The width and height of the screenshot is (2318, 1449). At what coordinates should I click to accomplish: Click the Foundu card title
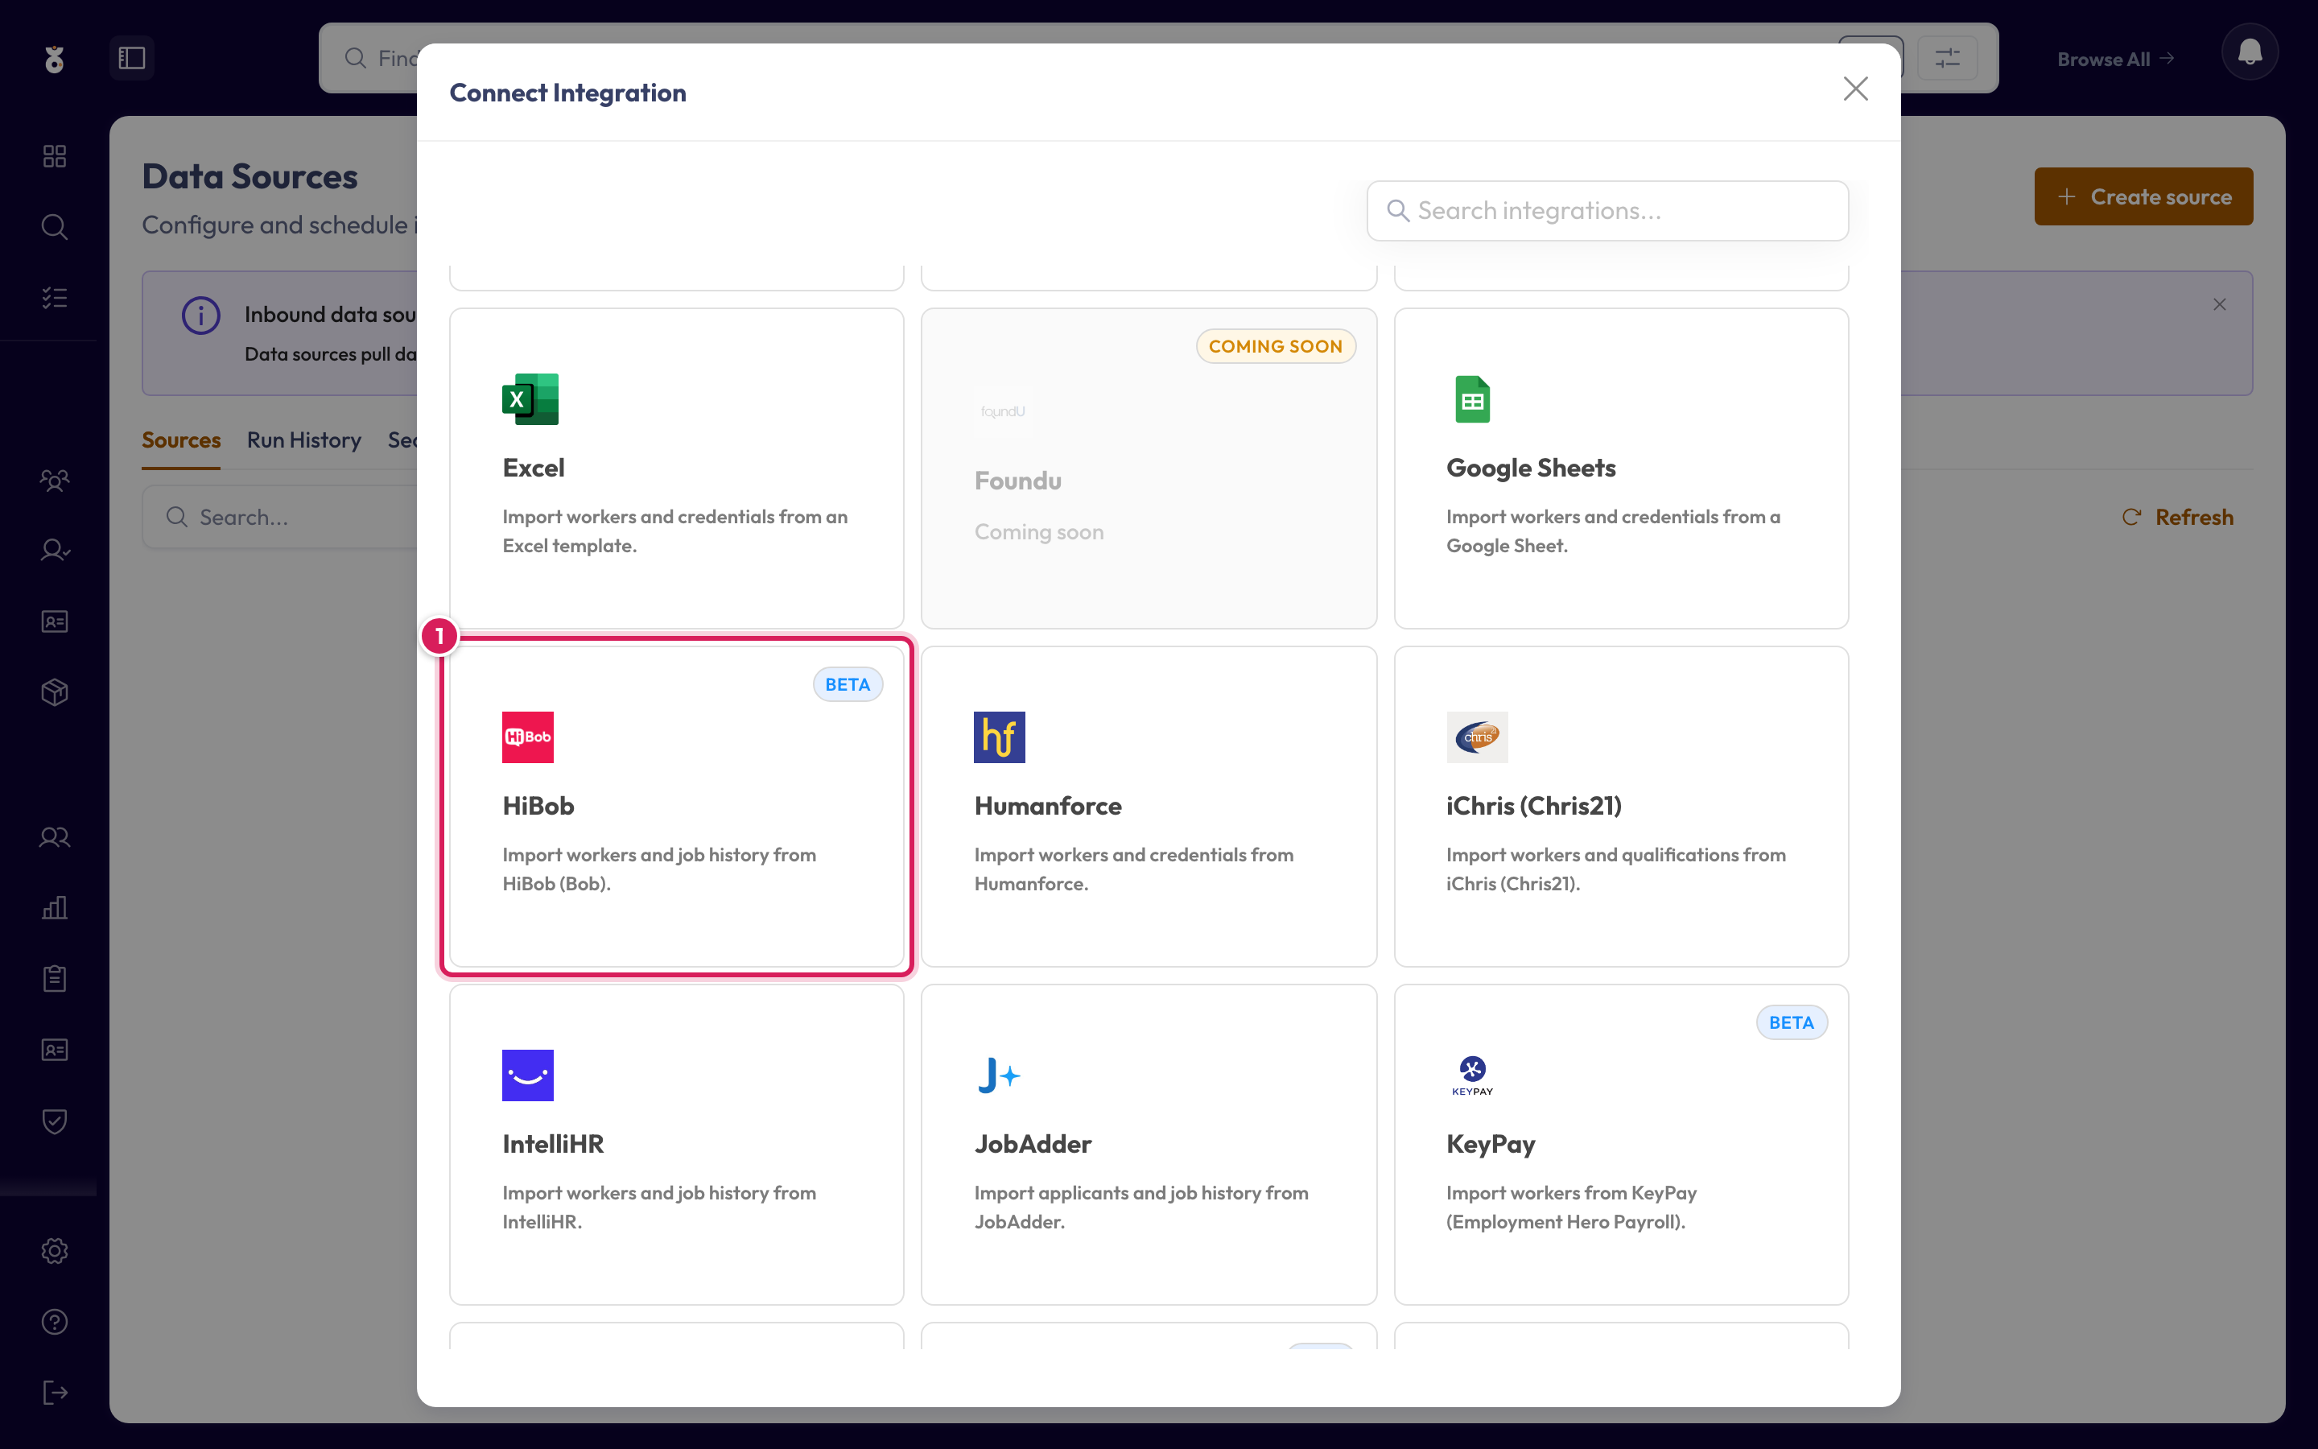point(1017,480)
